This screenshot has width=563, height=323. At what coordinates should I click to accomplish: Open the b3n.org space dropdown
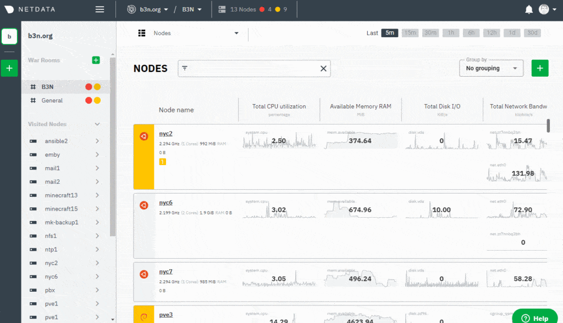pos(147,9)
